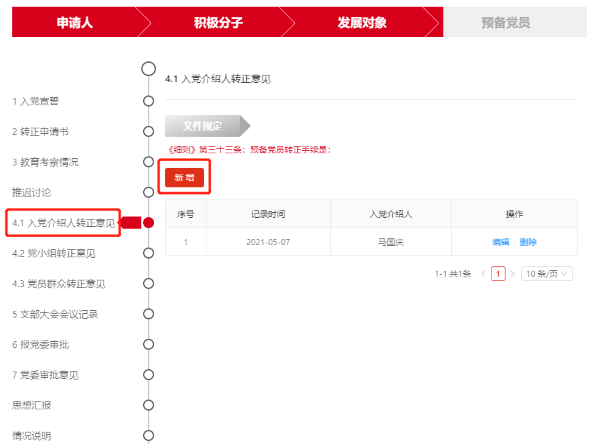The width and height of the screenshot is (599, 444).
Task: Select page 1 in pagination
Action: [498, 274]
